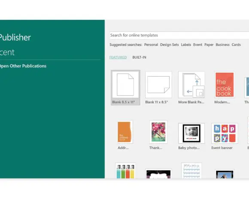Screen dimensions: 249x198
Task: Click the "More Blank Pa..." label text
Action: [x=191, y=102]
